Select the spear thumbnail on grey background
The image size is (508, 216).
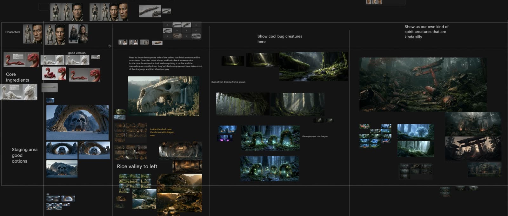point(50,87)
